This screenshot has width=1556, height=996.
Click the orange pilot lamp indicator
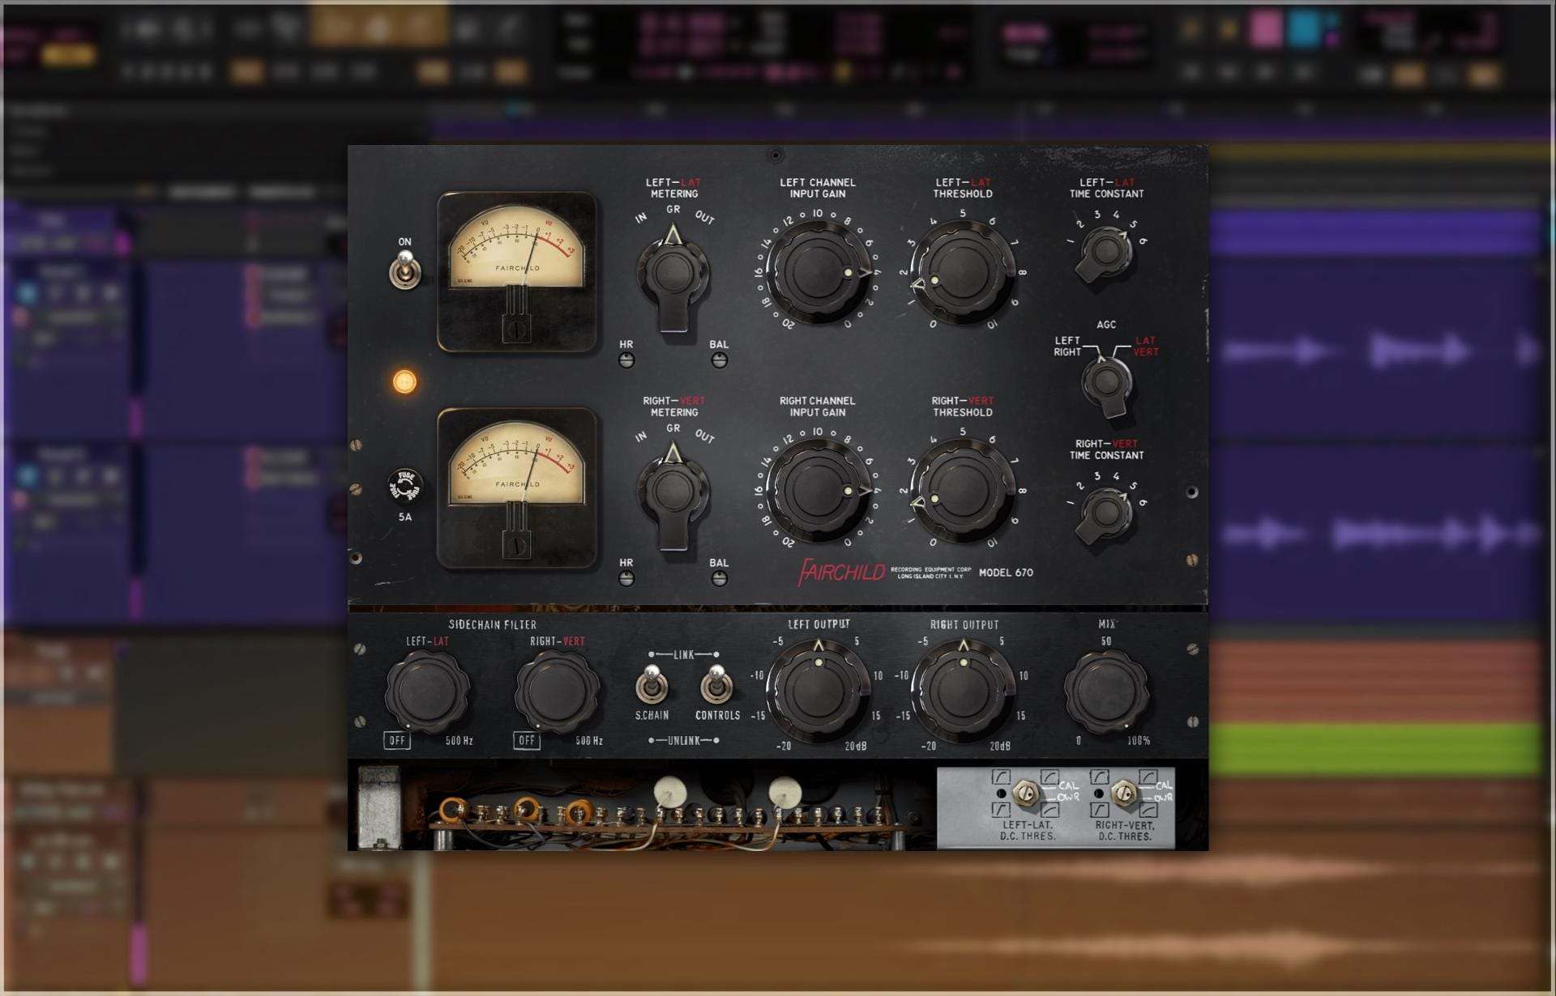pyautogui.click(x=404, y=381)
